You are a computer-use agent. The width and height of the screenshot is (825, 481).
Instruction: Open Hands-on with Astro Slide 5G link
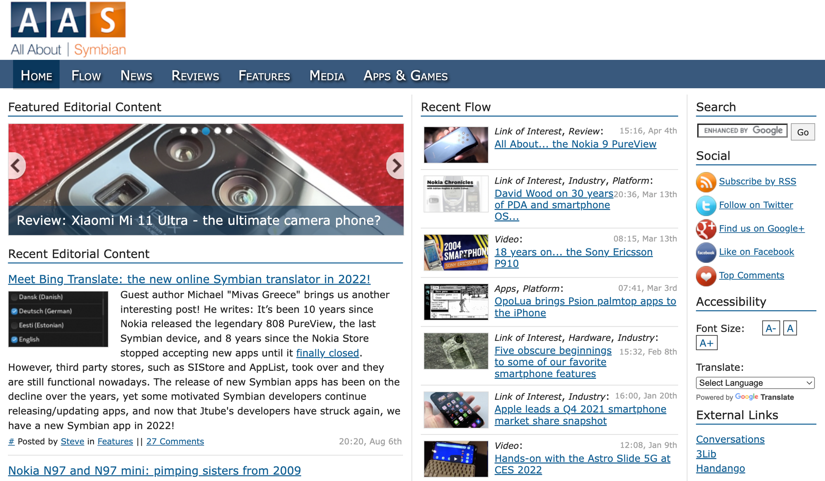582,464
